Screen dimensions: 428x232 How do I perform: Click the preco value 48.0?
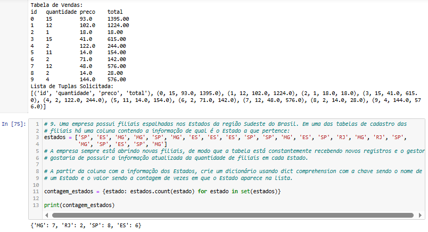(x=86, y=66)
